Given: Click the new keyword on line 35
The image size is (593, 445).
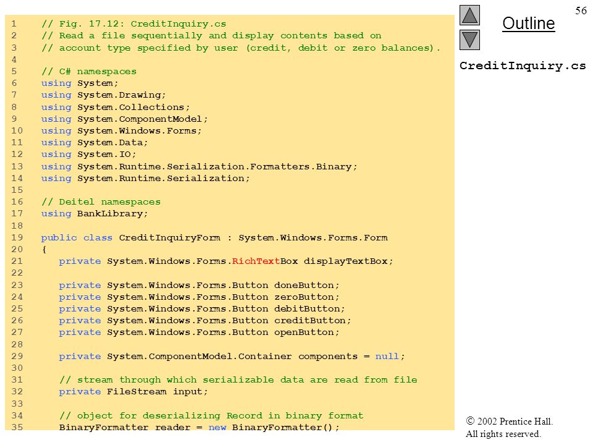Looking at the screenshot, I should (x=217, y=428).
